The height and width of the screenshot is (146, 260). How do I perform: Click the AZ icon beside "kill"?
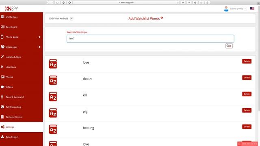click(x=53, y=97)
